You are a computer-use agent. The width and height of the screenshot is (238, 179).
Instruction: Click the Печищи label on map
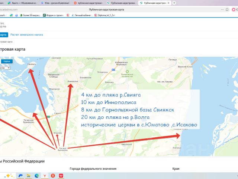click(x=173, y=60)
